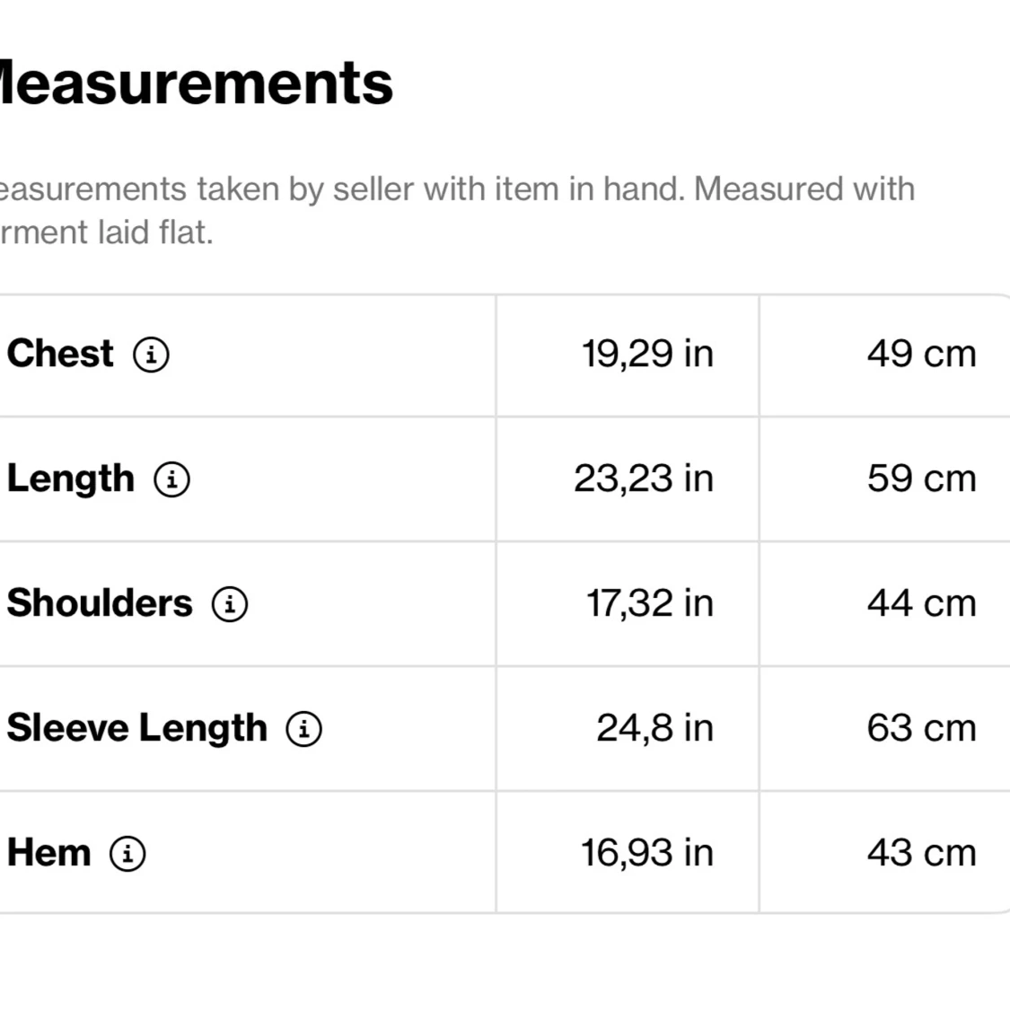Select the Length row label
This screenshot has height=1010, width=1010.
71,480
